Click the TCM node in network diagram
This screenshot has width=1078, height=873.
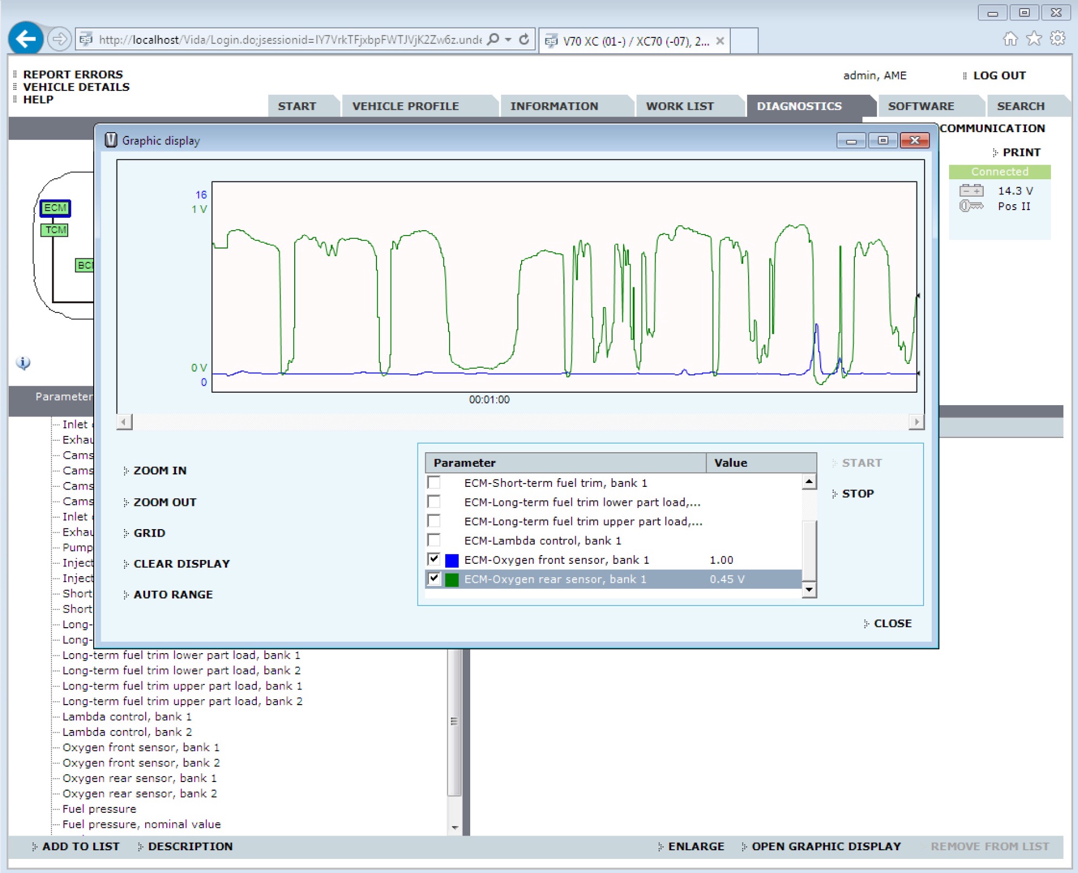(x=55, y=230)
